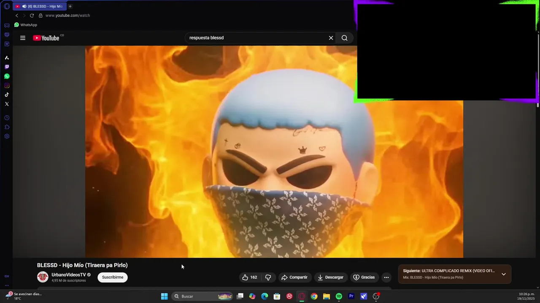Image resolution: width=540 pixels, height=303 pixels.
Task: Share the video with Compartir
Action: pyautogui.click(x=294, y=277)
